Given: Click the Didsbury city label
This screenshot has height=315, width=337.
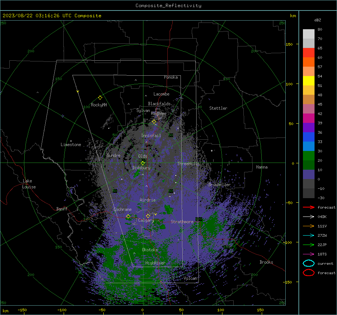Looking at the screenshot, I should tap(141, 168).
